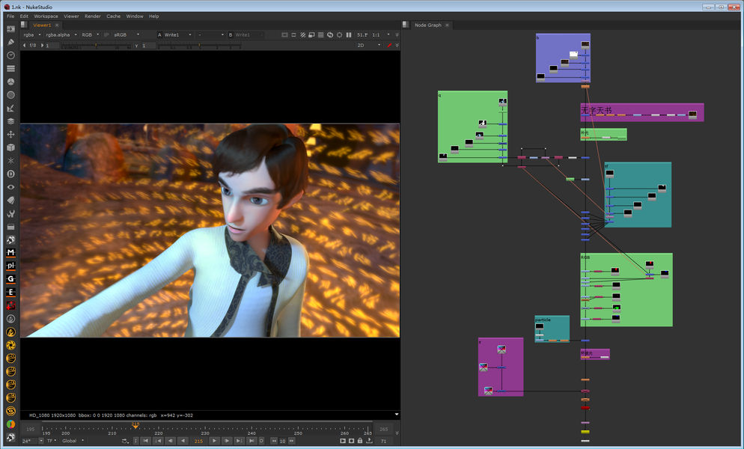Skip backward 10 frames
Viewport: 744px width, 449px height.
point(274,441)
